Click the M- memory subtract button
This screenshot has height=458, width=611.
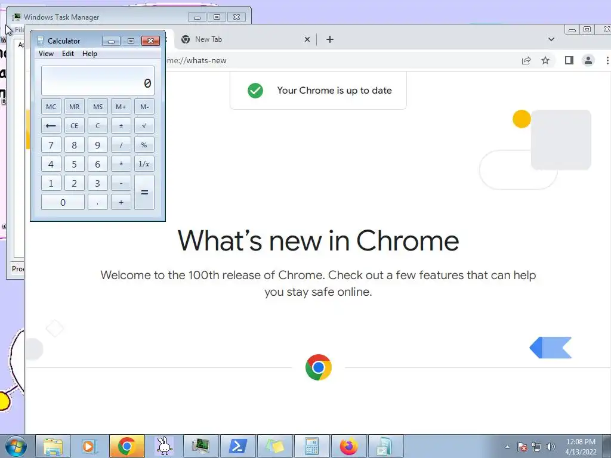coord(144,107)
